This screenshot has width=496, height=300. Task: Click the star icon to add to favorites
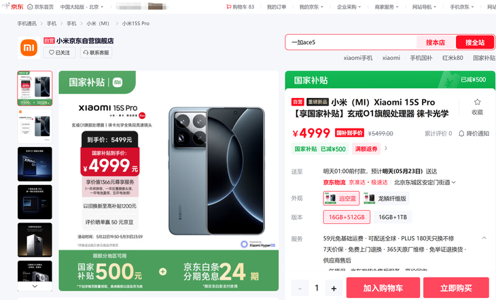coord(478,102)
